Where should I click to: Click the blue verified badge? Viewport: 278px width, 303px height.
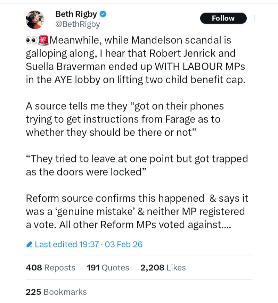click(103, 14)
